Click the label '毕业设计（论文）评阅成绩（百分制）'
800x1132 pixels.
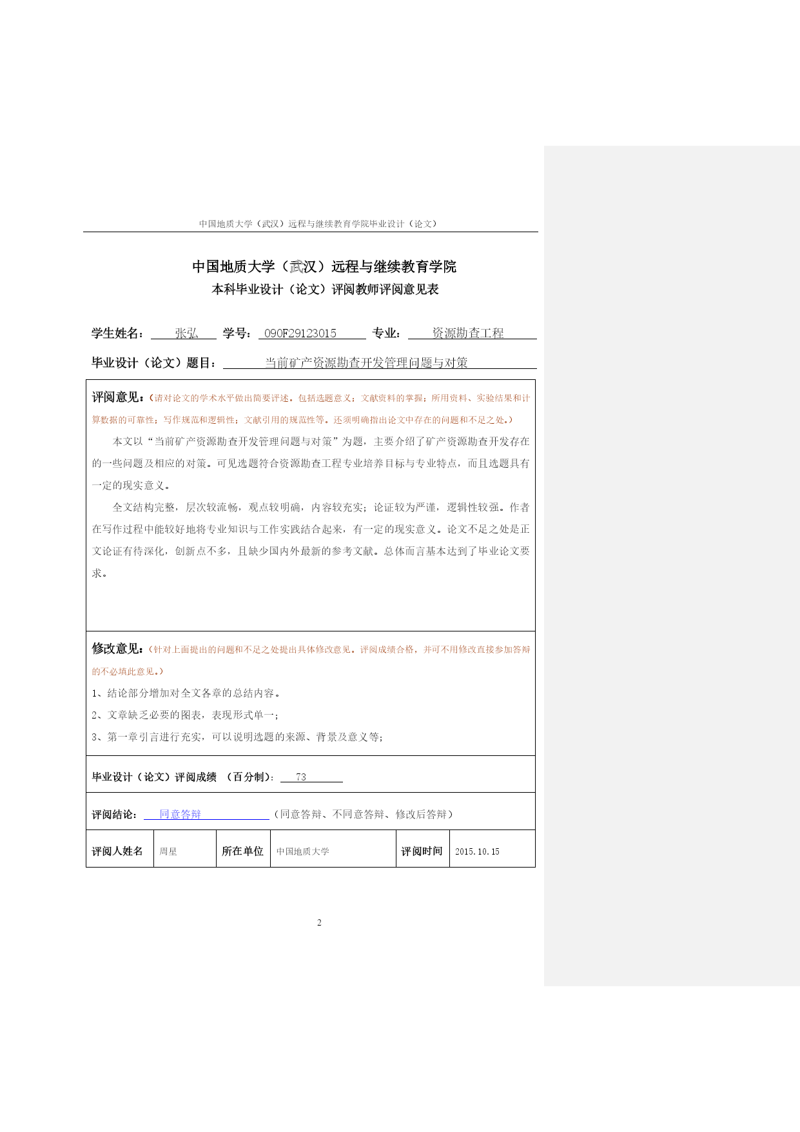point(182,777)
